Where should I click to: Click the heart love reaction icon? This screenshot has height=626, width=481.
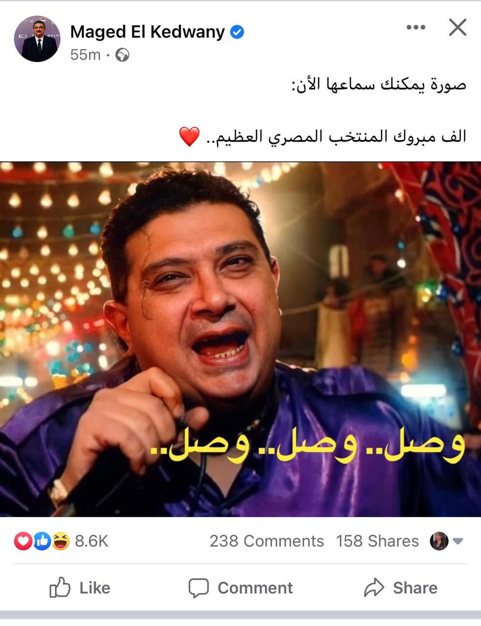23,541
